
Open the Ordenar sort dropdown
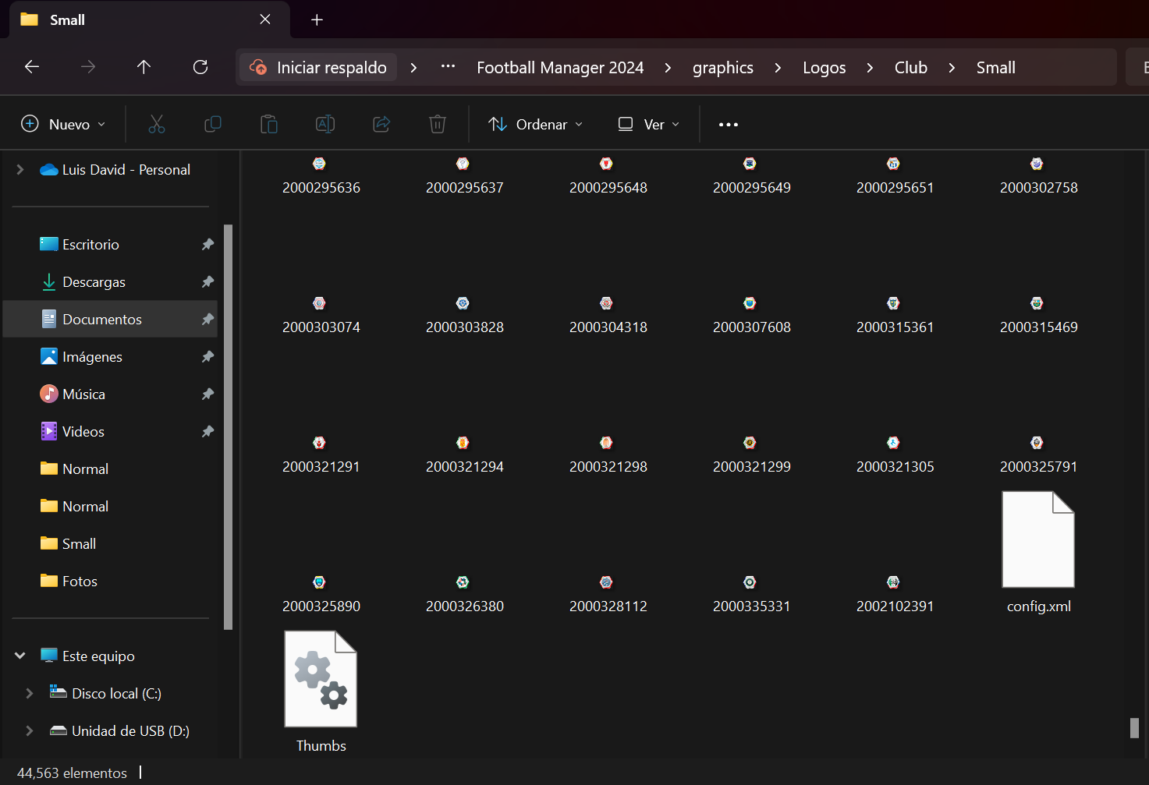[x=536, y=124]
